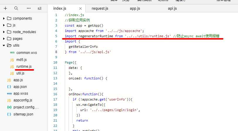The width and height of the screenshot is (238, 131).
Task: Collapse the utils folder arrow
Action: click(4, 45)
